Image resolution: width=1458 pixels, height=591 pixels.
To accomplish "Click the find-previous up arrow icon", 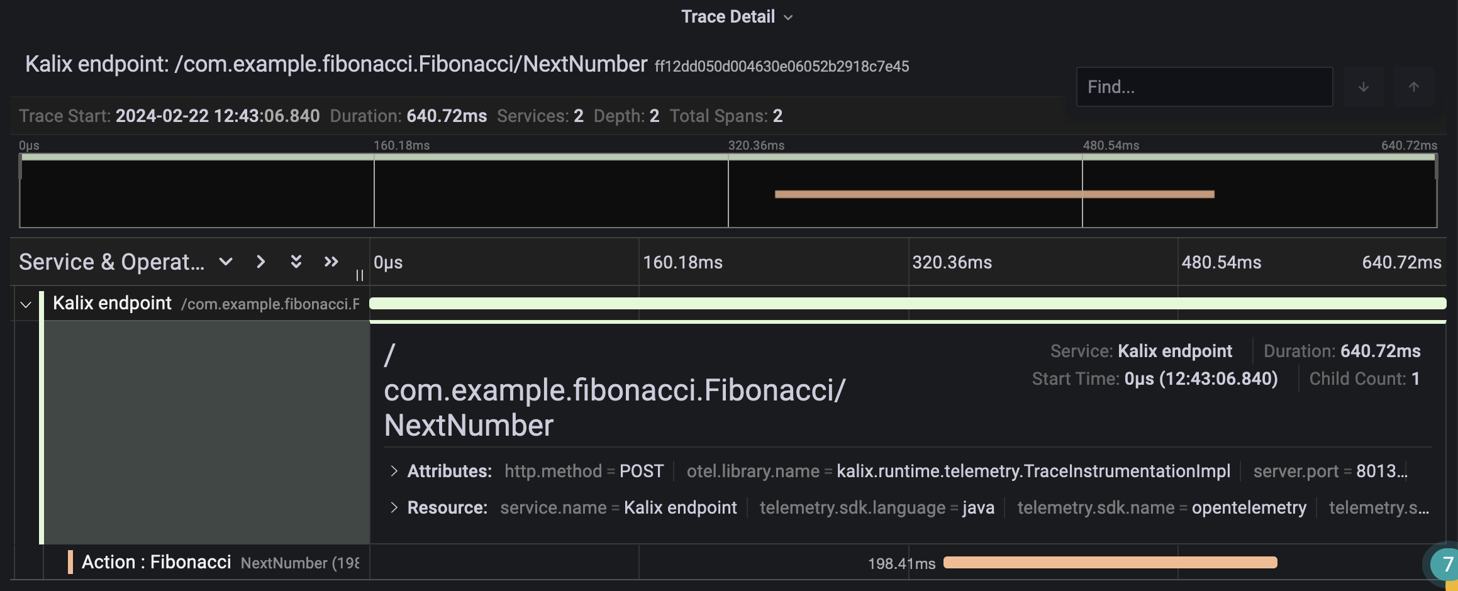I will 1413,87.
